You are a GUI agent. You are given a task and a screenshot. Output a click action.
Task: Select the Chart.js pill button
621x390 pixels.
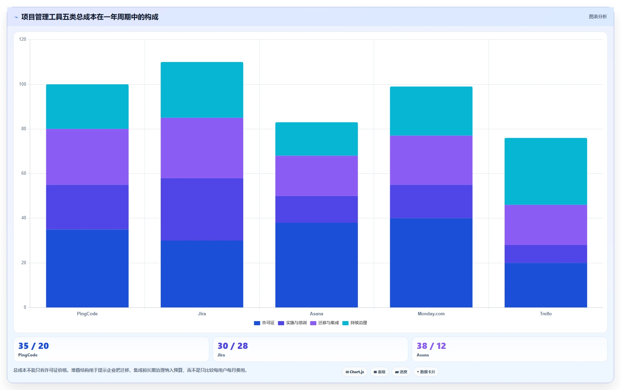(x=355, y=372)
